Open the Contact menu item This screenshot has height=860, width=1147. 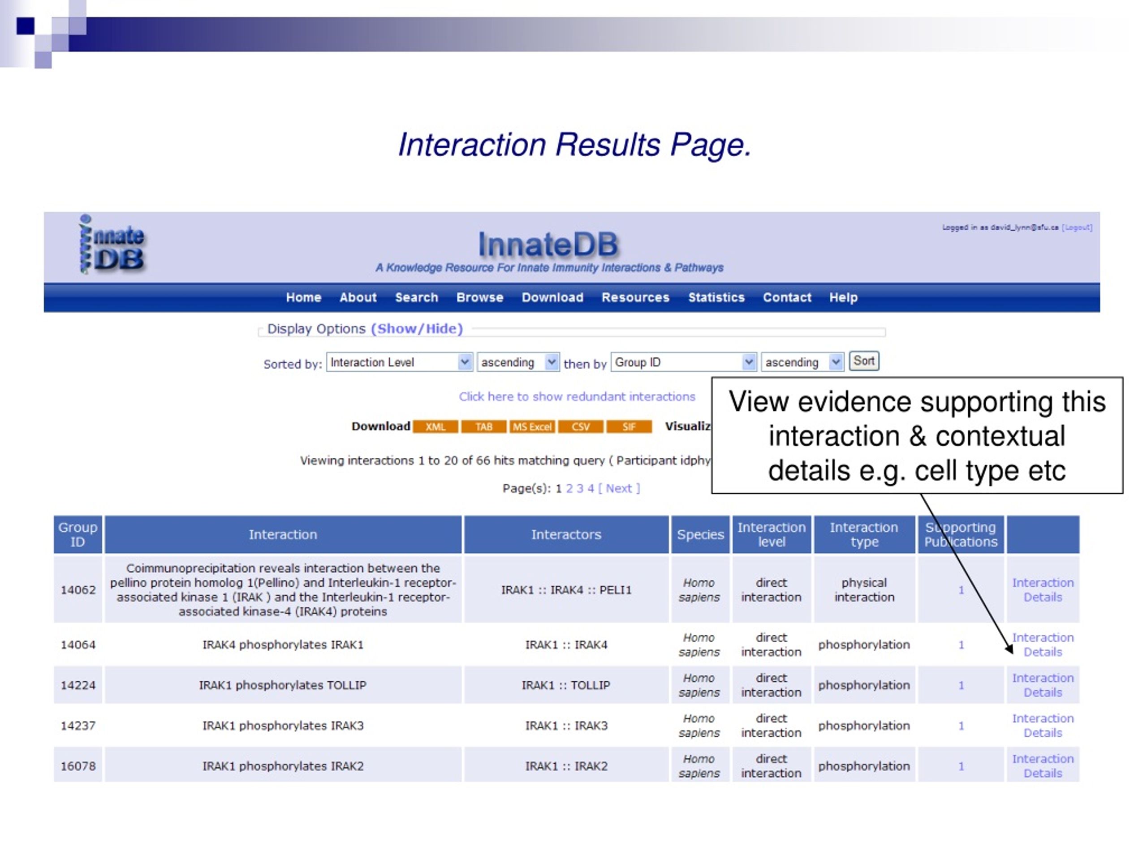(x=787, y=297)
